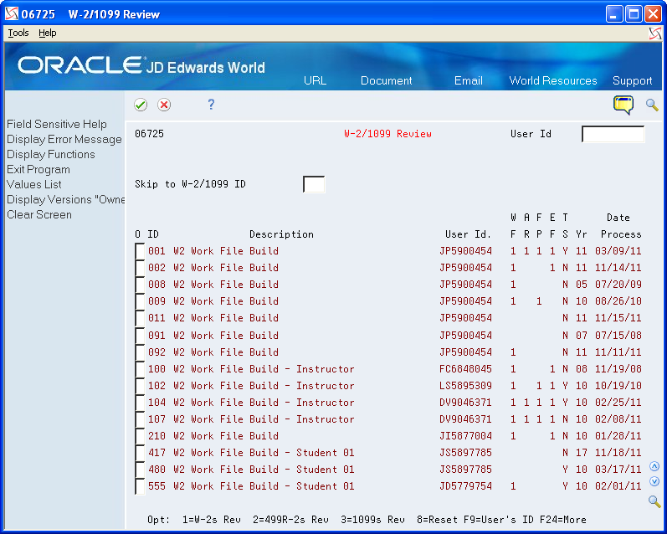Image resolution: width=667 pixels, height=534 pixels.
Task: Click option field for ID 417
Action: point(140,453)
